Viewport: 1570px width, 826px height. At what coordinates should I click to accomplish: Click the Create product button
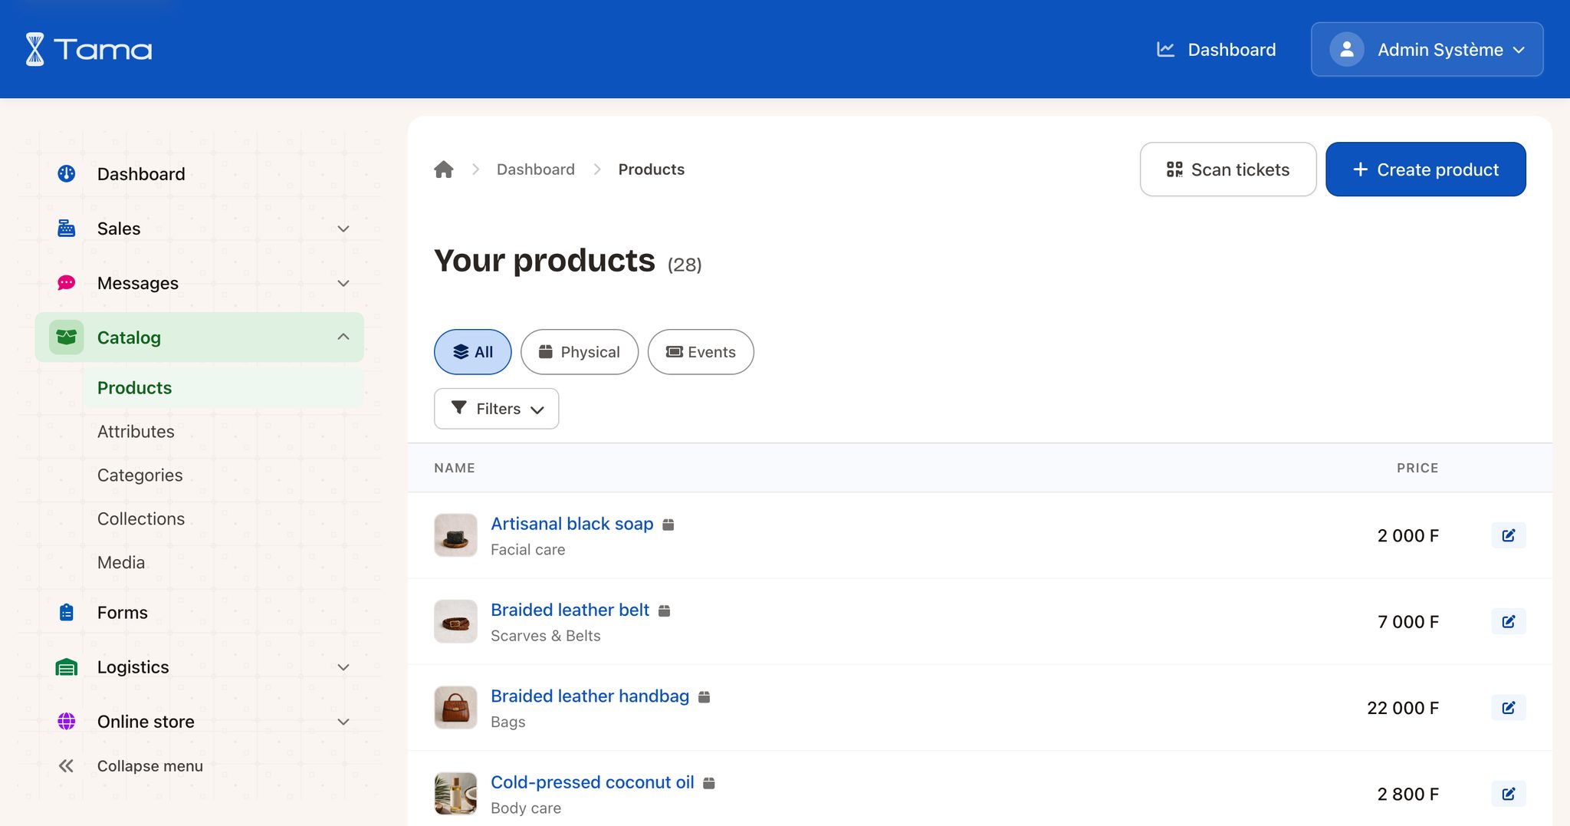pyautogui.click(x=1426, y=169)
